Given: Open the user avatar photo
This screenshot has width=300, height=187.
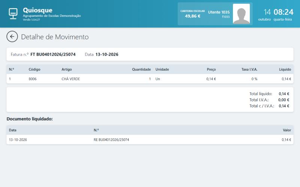Looking at the screenshot, I should pyautogui.click(x=241, y=14).
